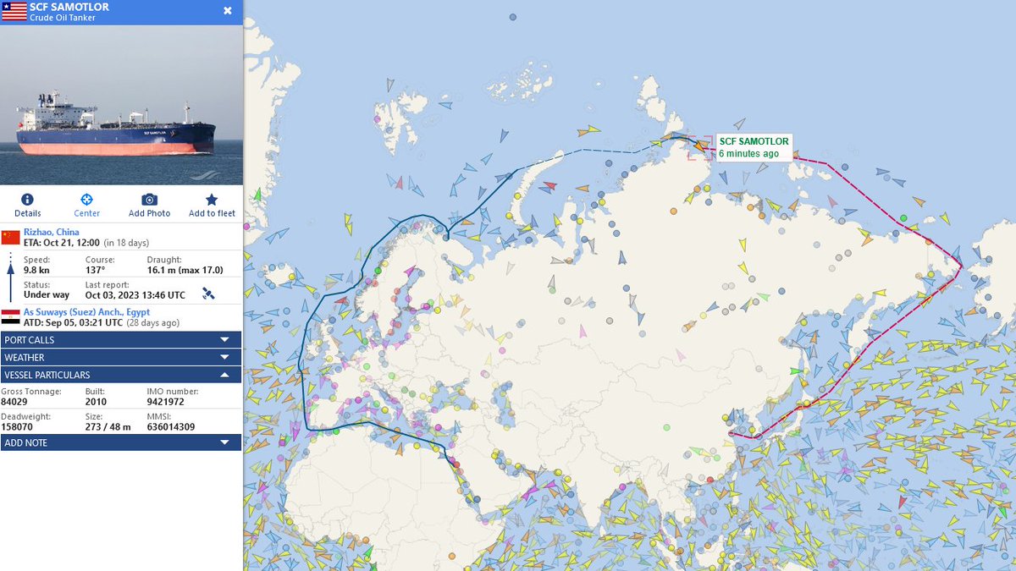Viewport: 1016px width, 571px height.
Task: Click the WEATHER dropdown arrow
Action: click(x=224, y=357)
